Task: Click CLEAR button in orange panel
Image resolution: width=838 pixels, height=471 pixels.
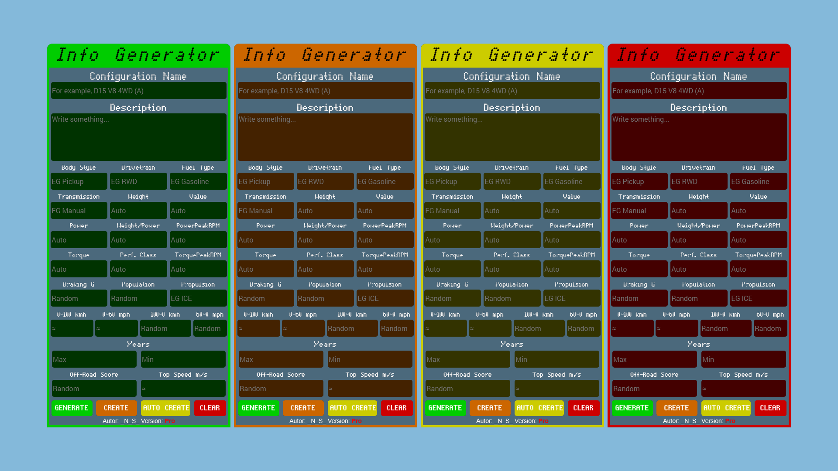Action: (x=397, y=408)
